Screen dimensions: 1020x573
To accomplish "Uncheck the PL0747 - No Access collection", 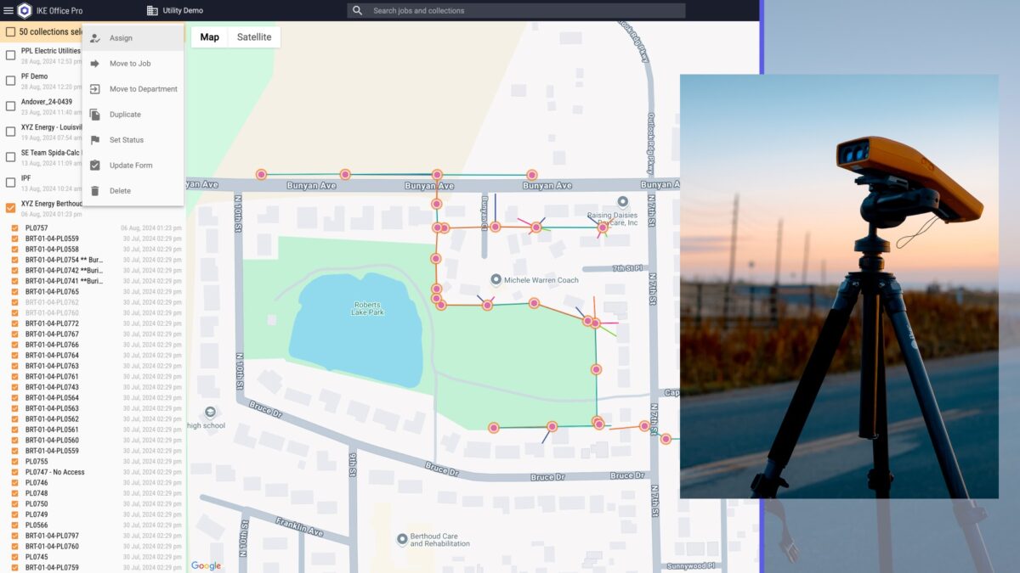I will click(x=15, y=472).
